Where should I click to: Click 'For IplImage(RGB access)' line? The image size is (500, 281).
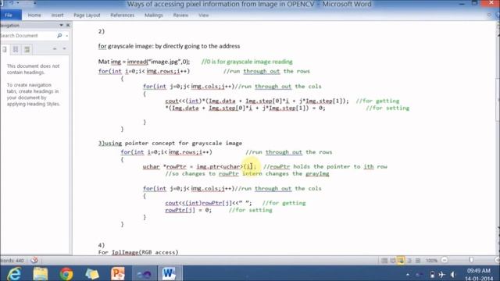click(138, 252)
